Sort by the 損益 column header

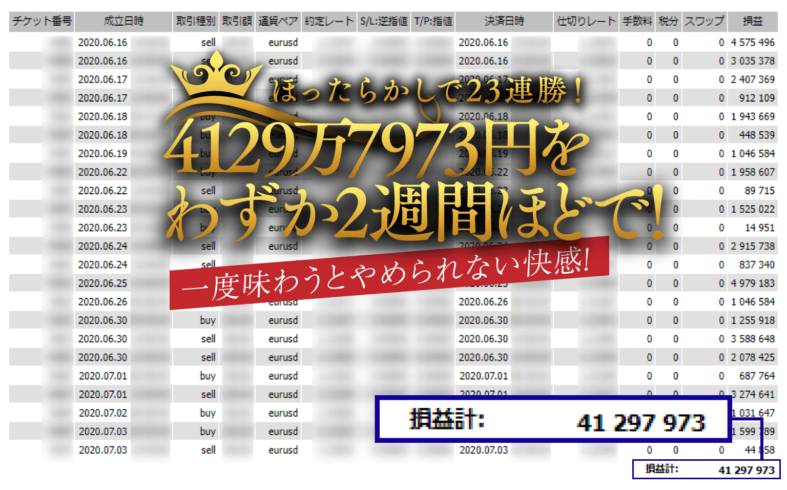click(753, 21)
